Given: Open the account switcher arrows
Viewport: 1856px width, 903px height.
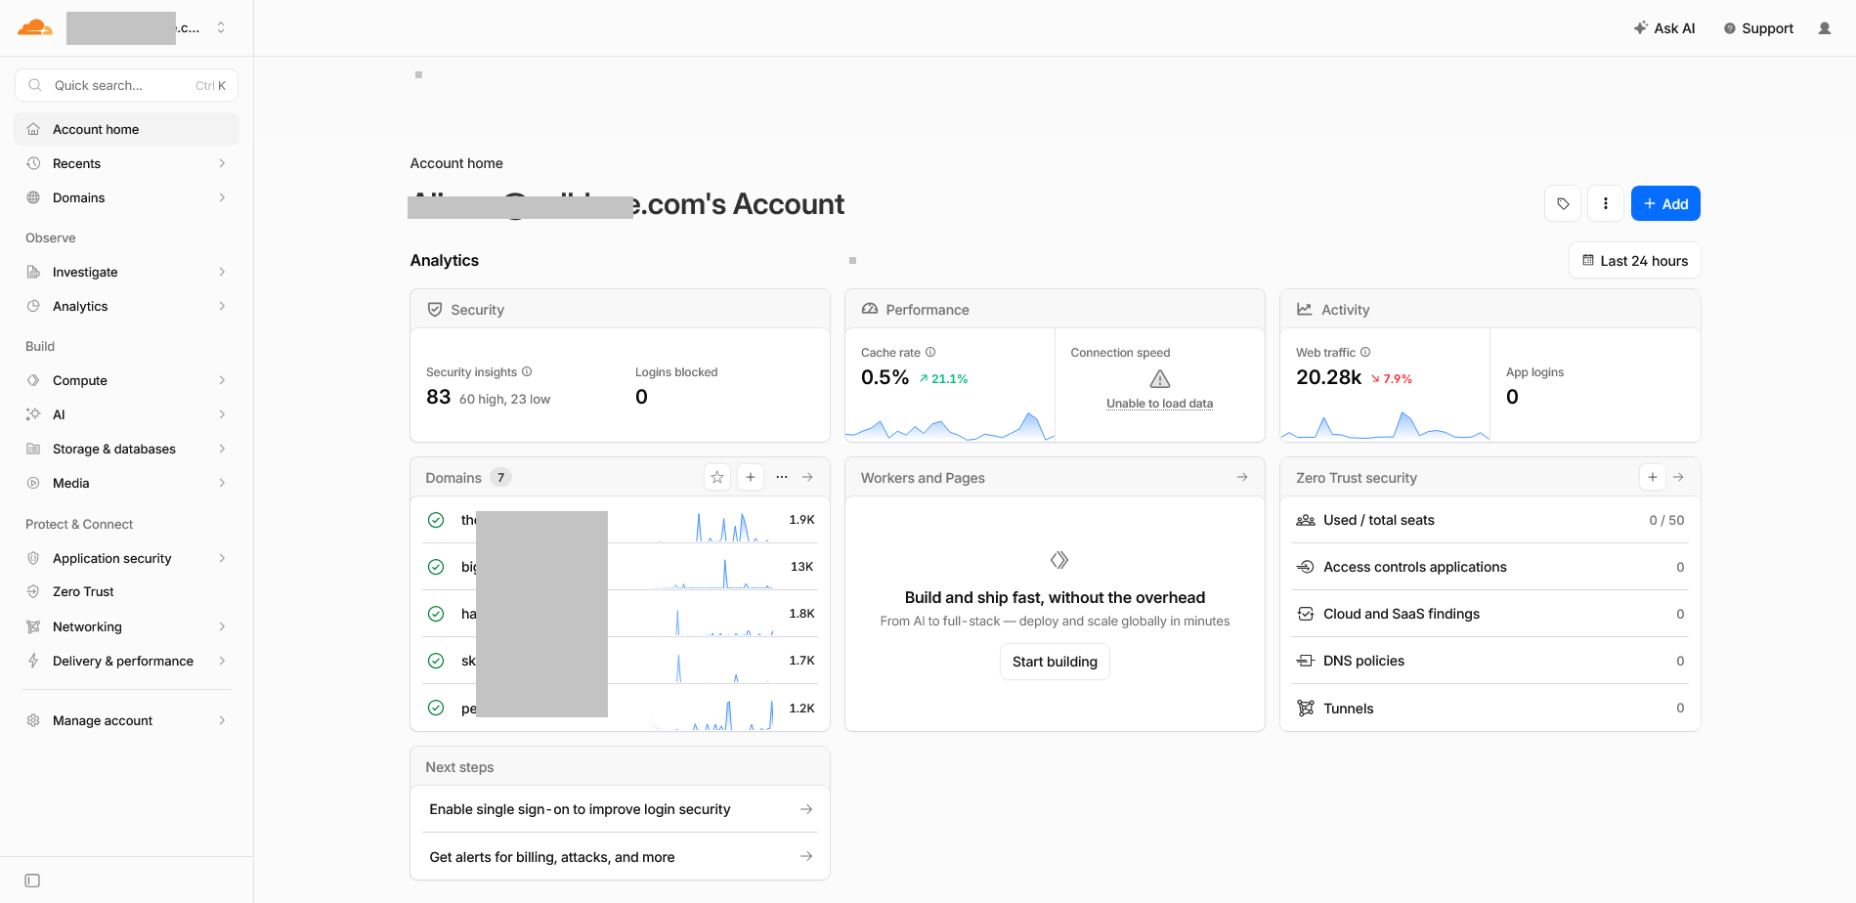Looking at the screenshot, I should point(221,27).
